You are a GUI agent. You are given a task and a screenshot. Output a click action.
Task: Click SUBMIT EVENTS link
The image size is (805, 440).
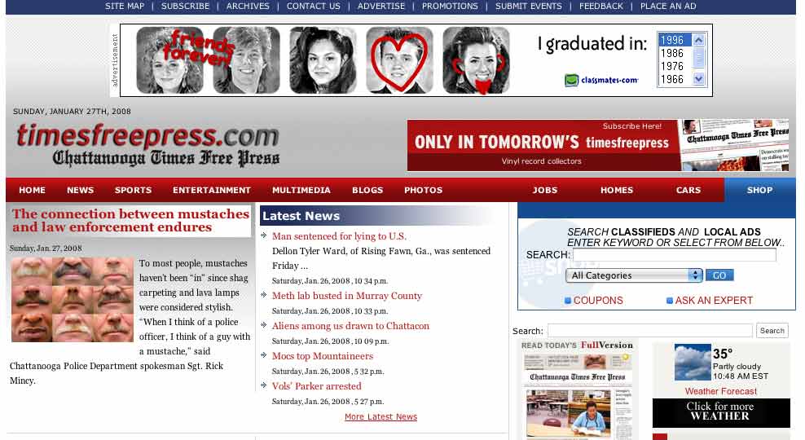(528, 7)
